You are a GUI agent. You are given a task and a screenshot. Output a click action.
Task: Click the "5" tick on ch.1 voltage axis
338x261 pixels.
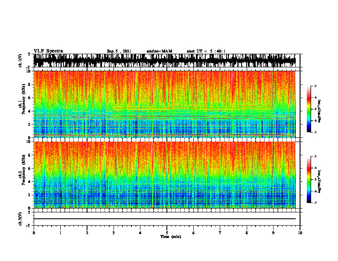(29, 54)
